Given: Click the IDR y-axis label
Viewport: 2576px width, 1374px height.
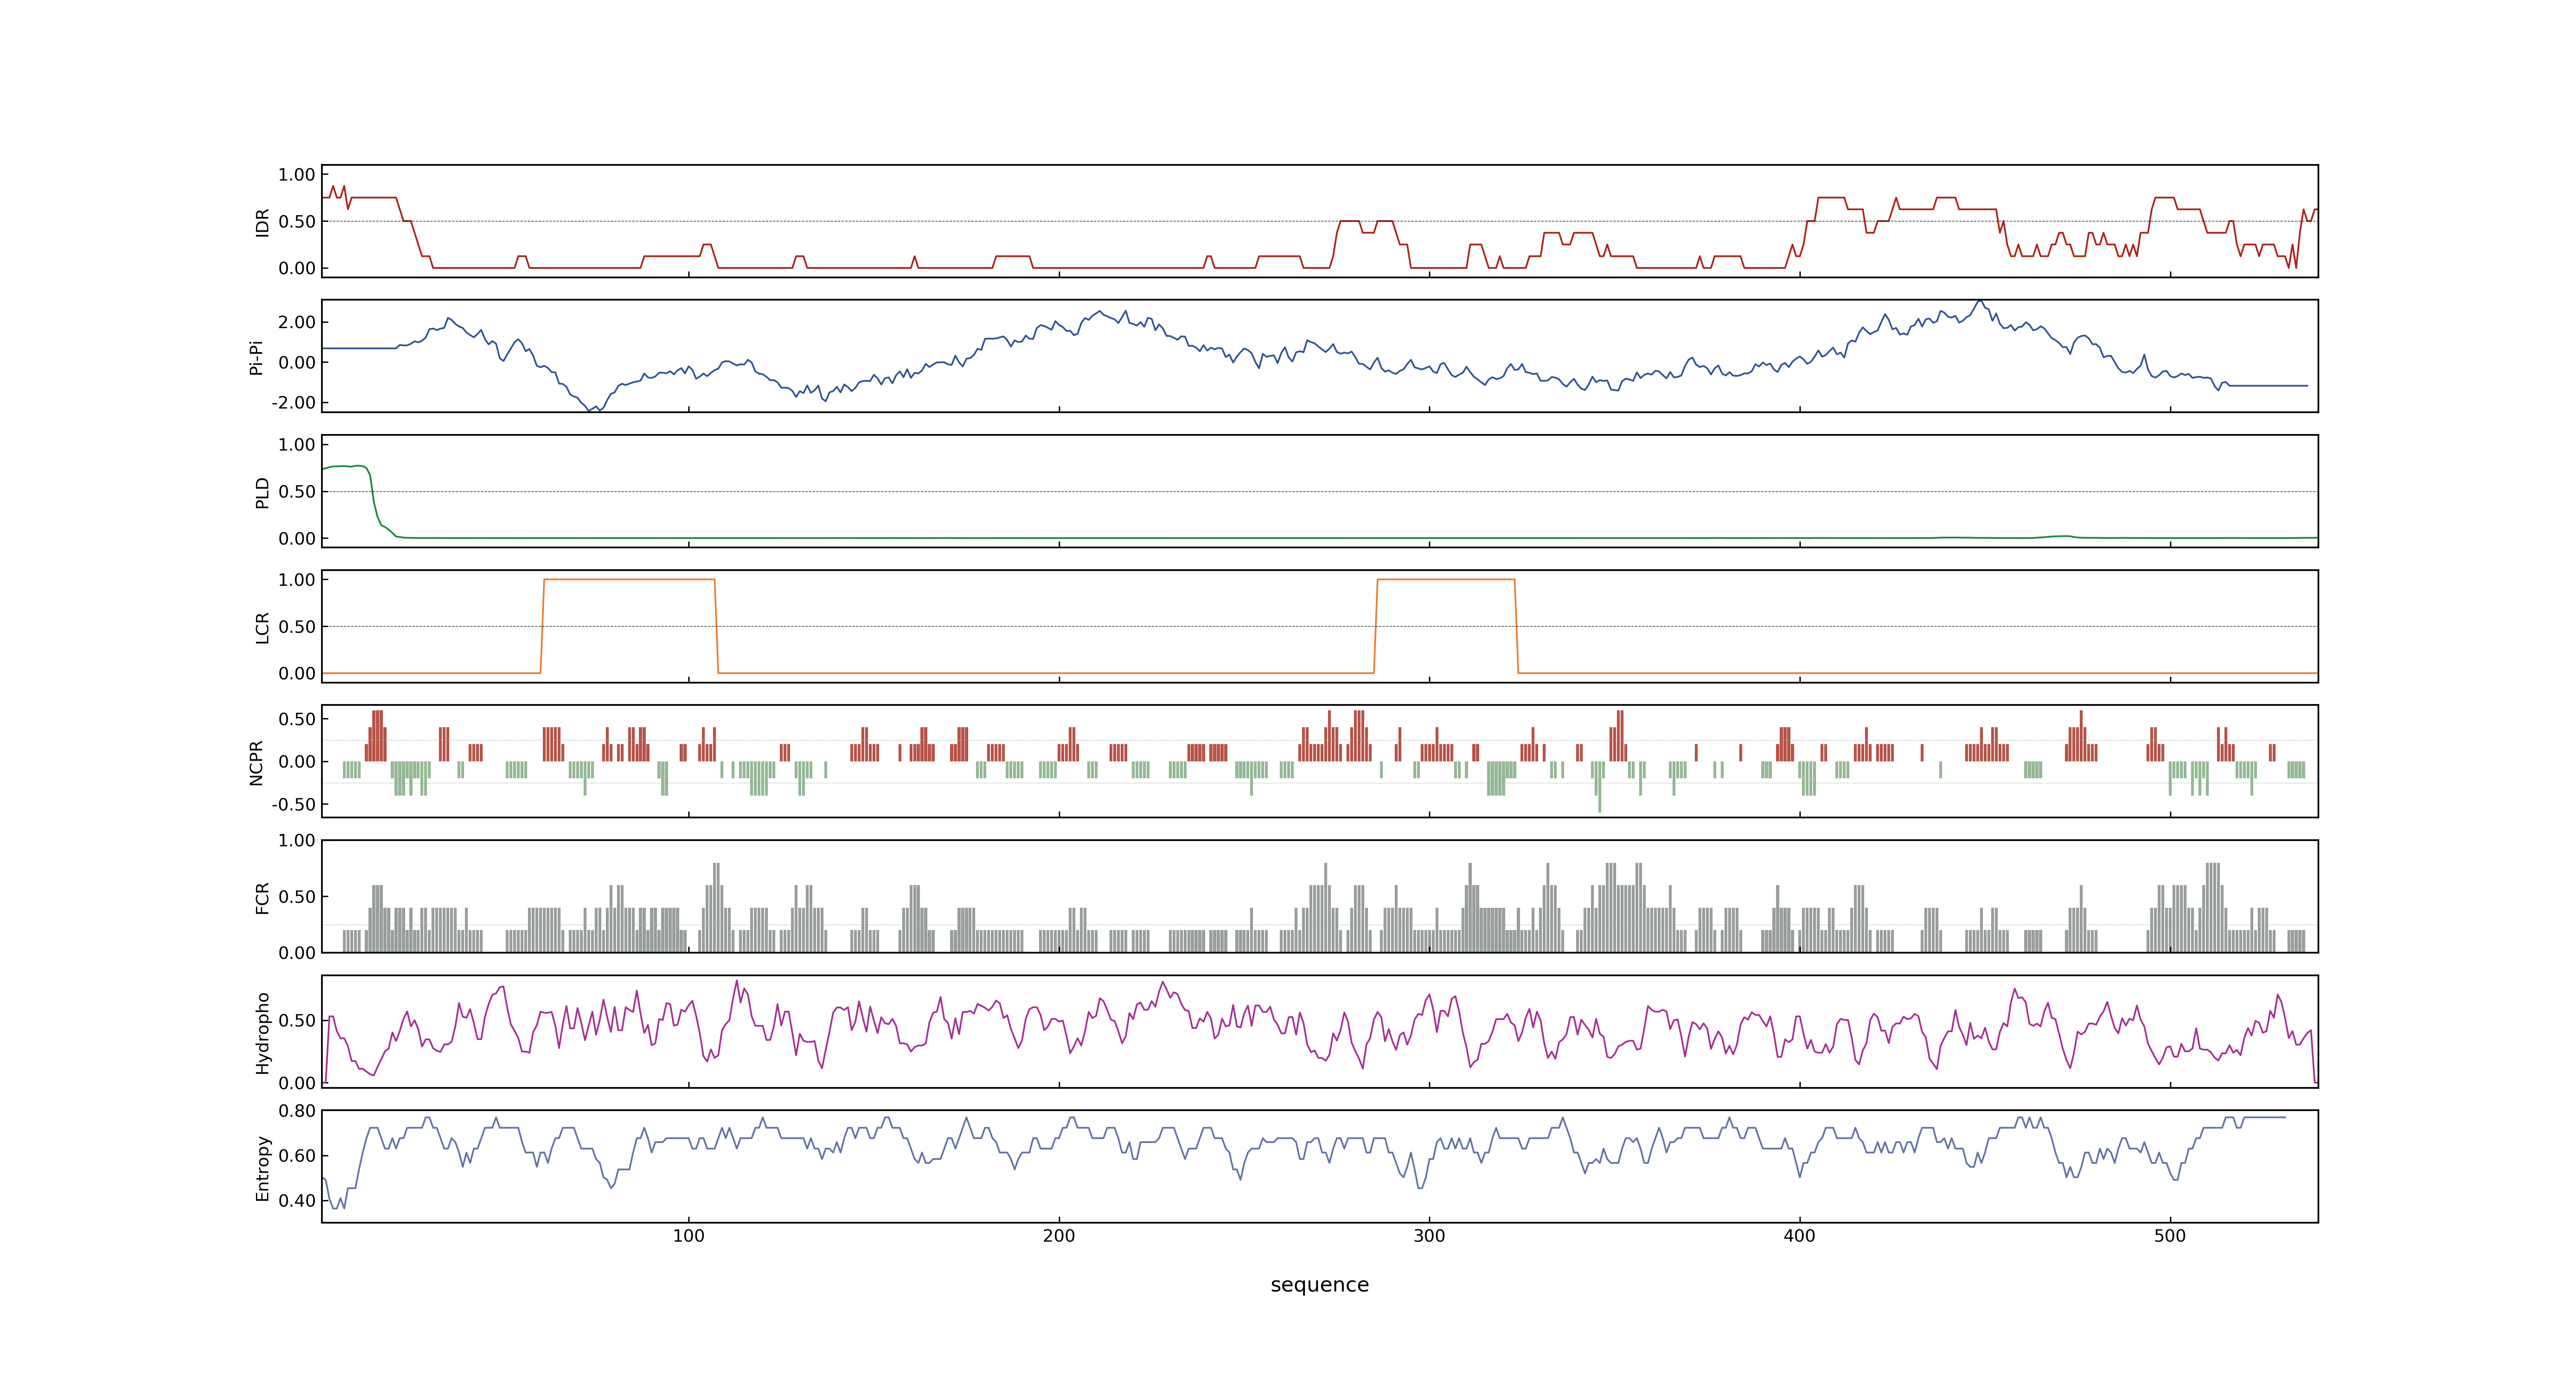Looking at the screenshot, I should pos(262,222).
